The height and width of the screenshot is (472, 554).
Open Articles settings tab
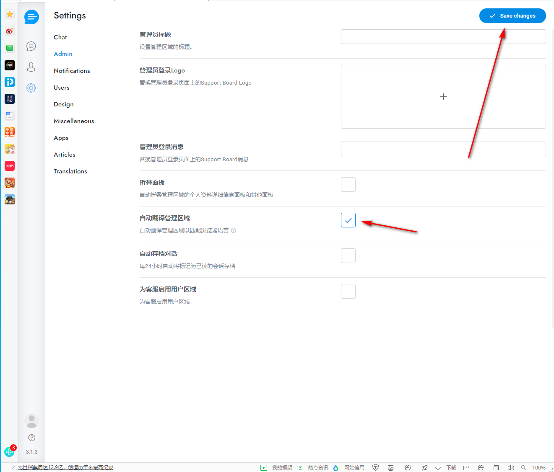(x=65, y=155)
